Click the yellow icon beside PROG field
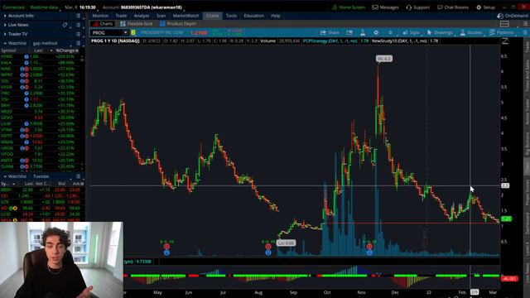530x298 pixels. [133, 32]
